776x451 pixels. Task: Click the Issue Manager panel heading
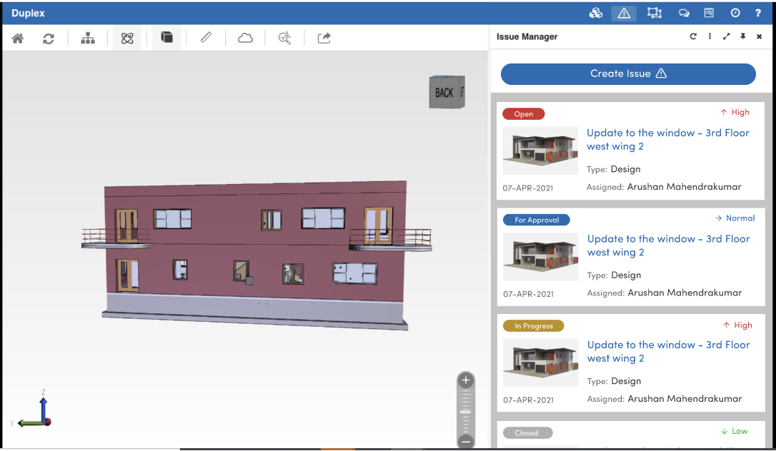pyautogui.click(x=527, y=36)
